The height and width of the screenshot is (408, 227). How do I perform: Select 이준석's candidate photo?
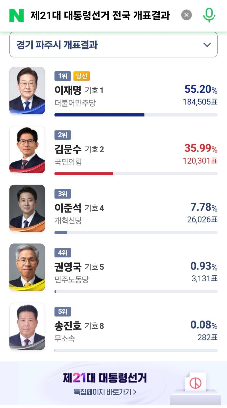click(27, 208)
